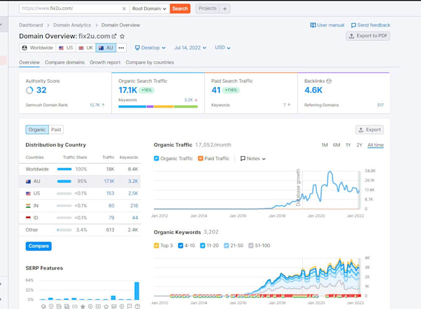Screen dimensions: 421x309
Task: Star this domain as favorite
Action: coord(122,36)
